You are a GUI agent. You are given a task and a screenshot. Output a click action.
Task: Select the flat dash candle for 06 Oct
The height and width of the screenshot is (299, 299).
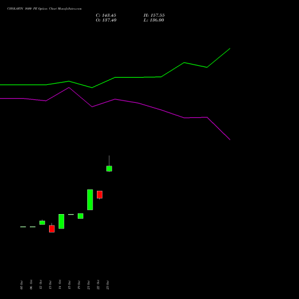33,227
